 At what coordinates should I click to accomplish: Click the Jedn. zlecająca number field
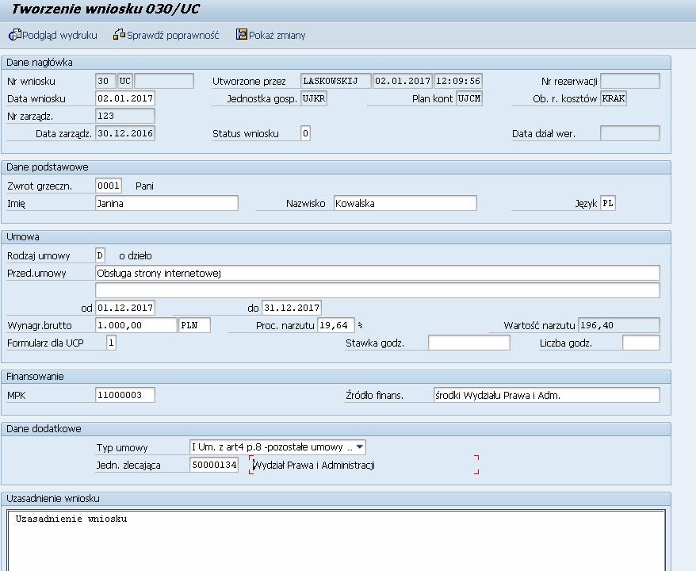214,465
